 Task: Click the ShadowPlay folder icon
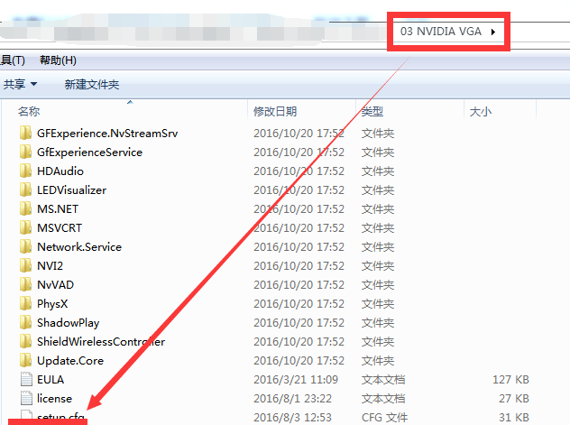tap(25, 322)
